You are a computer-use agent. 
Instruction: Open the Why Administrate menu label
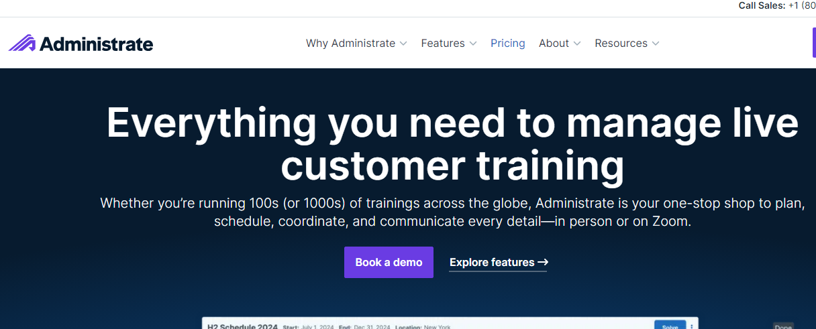click(350, 44)
